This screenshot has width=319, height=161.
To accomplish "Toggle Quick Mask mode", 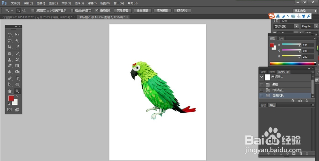I will click(10, 110).
